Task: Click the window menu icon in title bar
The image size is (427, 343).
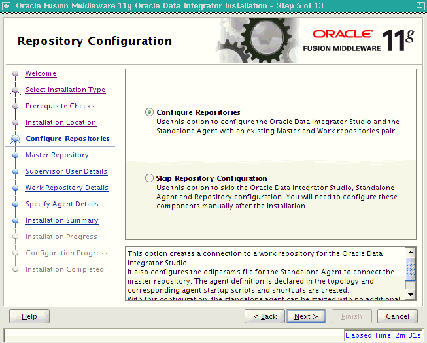Action: coord(6,6)
